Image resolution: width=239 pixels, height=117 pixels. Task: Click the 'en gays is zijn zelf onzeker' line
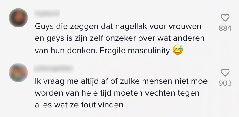tap(119, 39)
